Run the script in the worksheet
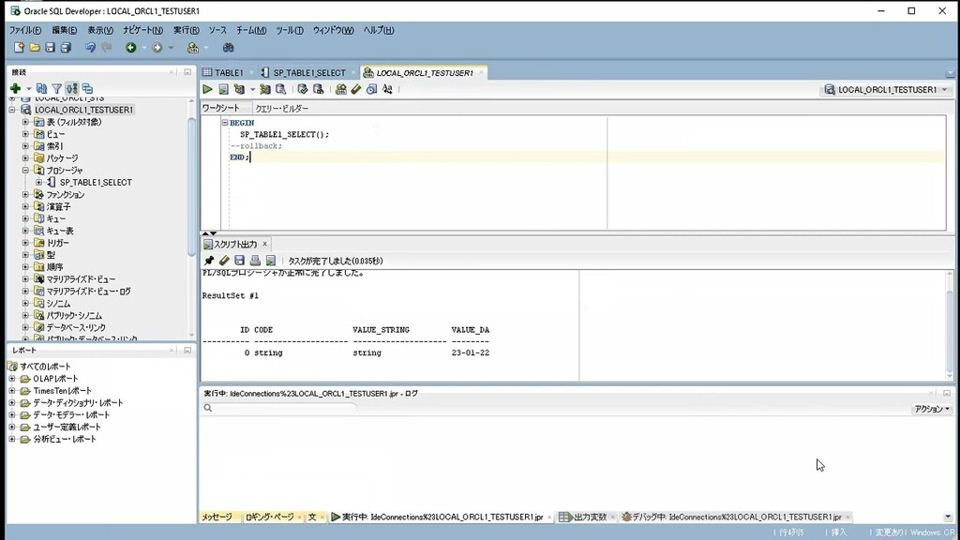960x540 pixels. (223, 88)
